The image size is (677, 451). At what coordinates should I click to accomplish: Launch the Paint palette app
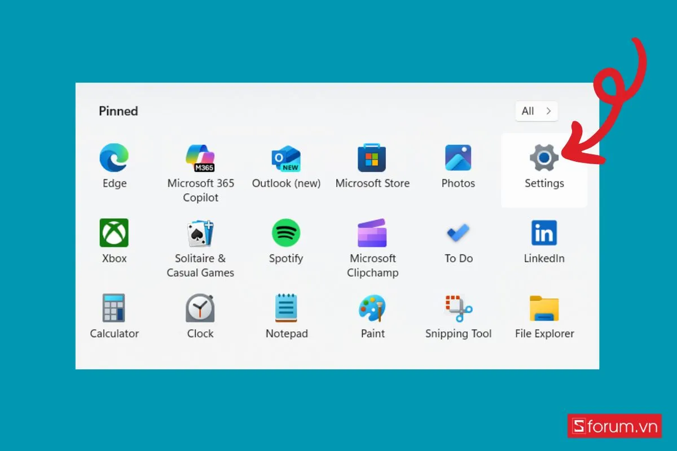[372, 308]
